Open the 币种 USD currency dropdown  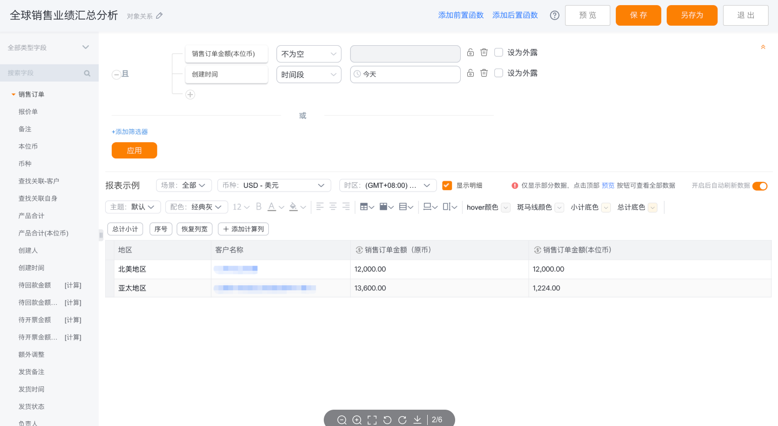point(274,186)
